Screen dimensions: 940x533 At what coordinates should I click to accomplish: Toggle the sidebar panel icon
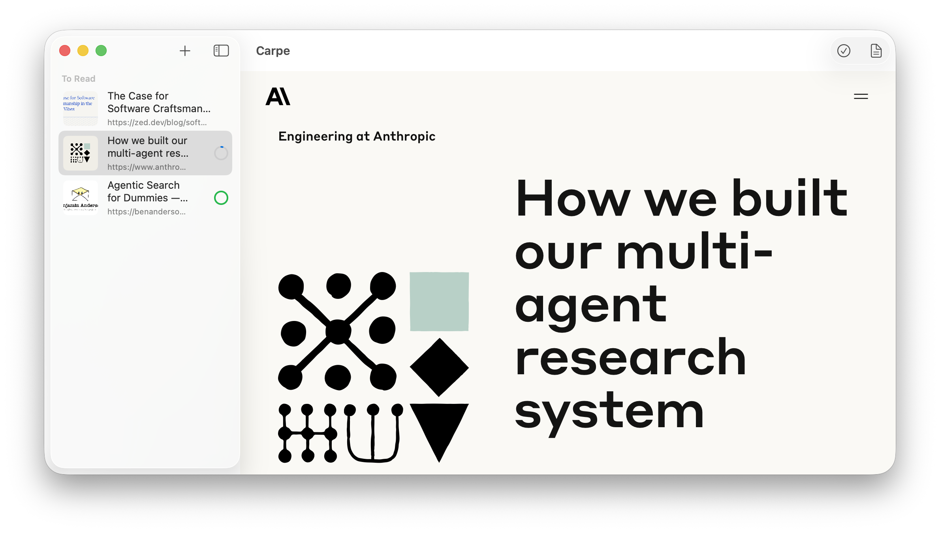tap(221, 51)
